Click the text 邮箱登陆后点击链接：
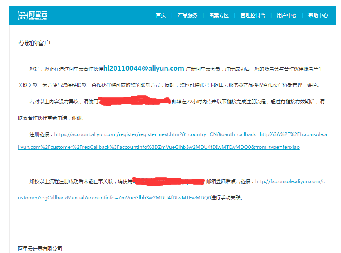 [230, 181]
